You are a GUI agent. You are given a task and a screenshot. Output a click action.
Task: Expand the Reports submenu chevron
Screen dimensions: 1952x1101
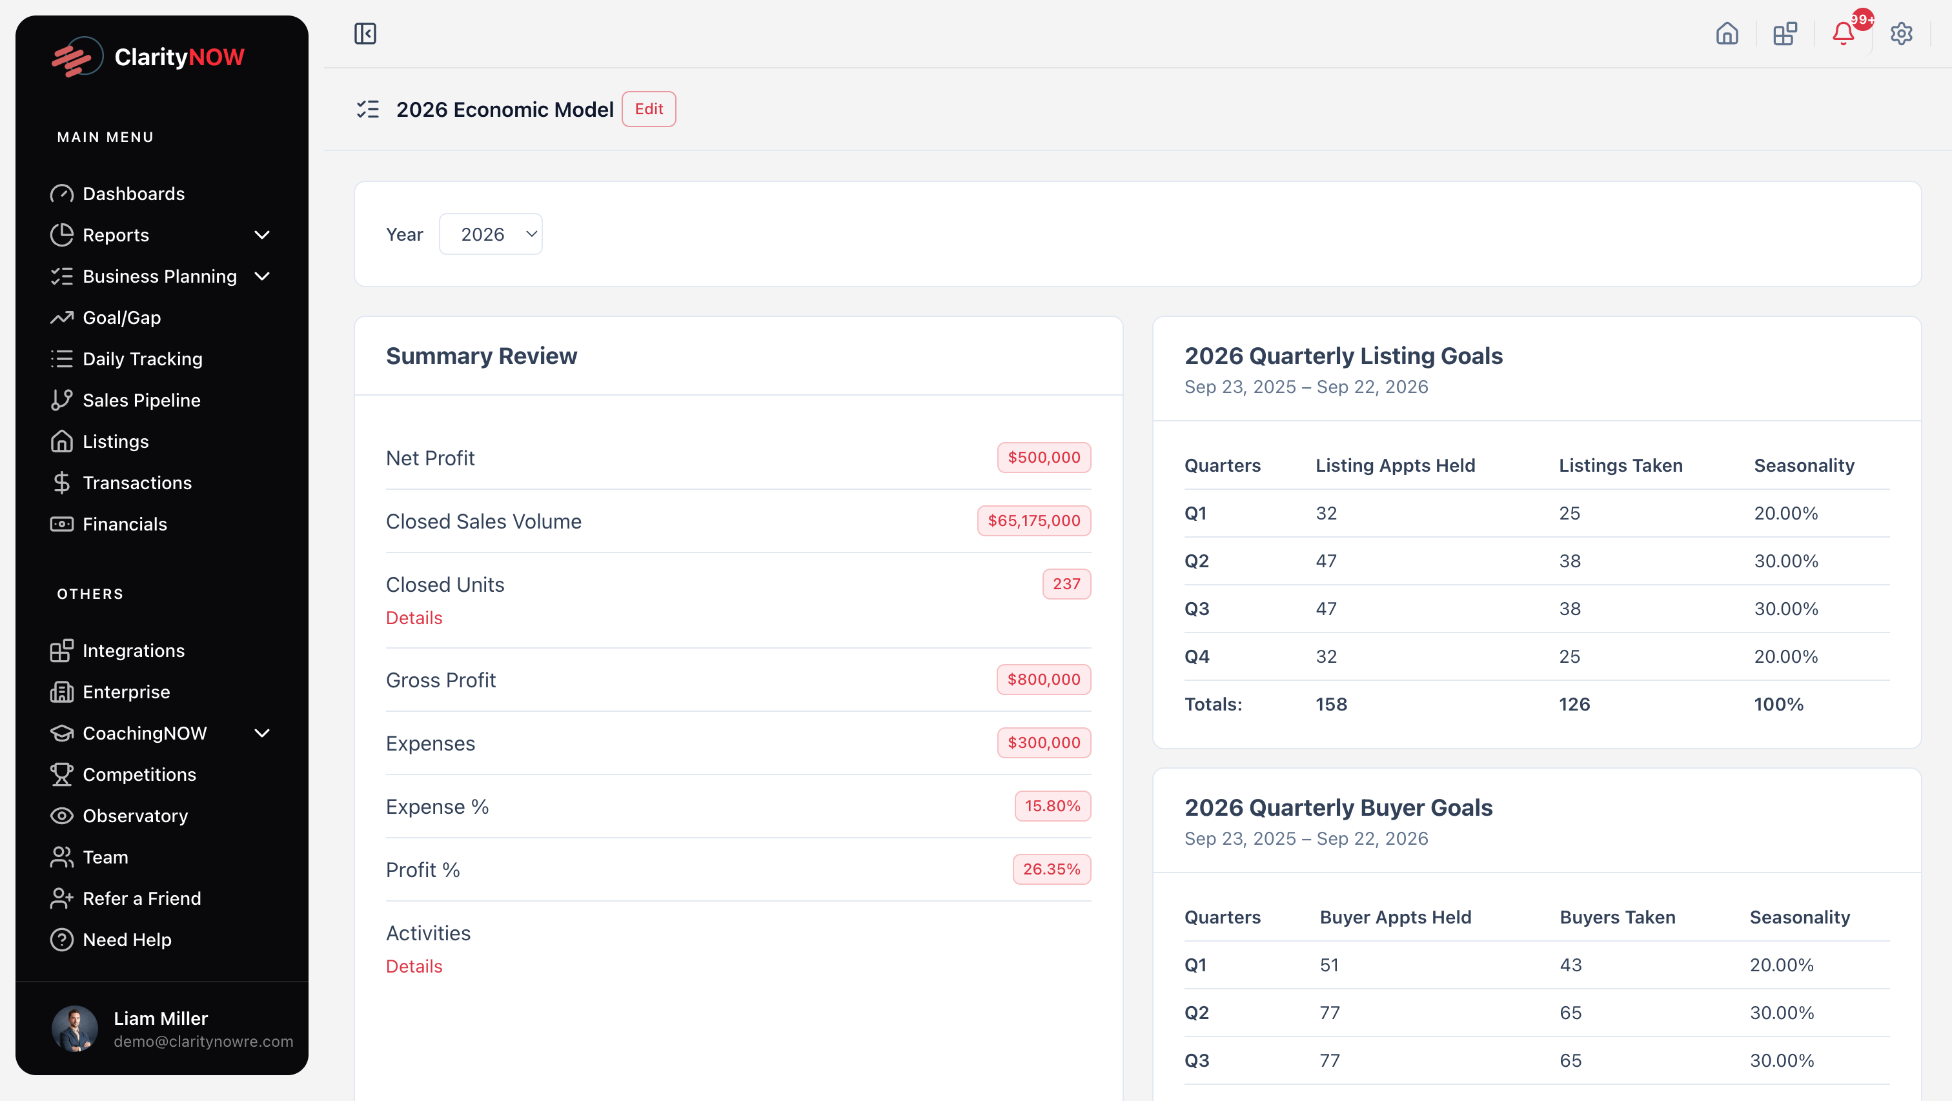point(262,235)
